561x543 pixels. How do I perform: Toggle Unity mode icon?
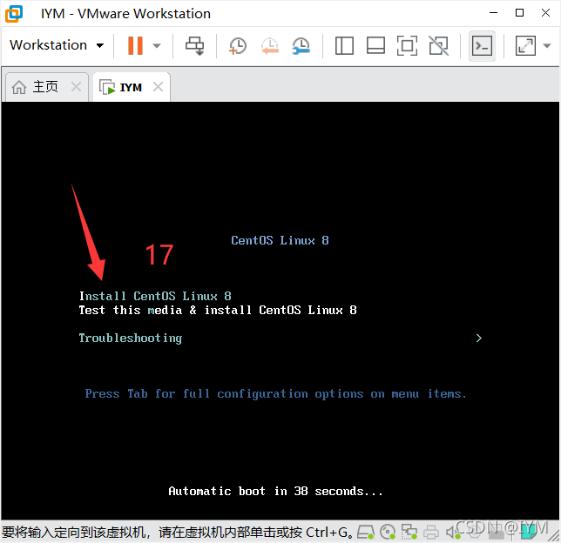coord(439,46)
